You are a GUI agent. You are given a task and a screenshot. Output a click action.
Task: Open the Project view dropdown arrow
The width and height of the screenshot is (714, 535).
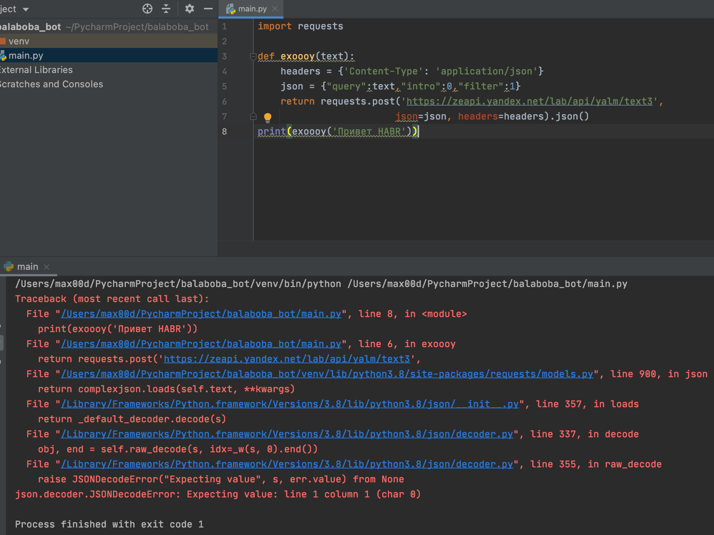[26, 9]
